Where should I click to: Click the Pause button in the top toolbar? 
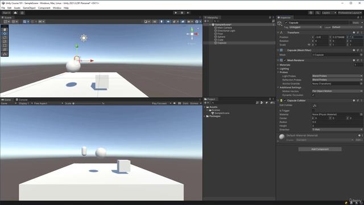coord(182,13)
